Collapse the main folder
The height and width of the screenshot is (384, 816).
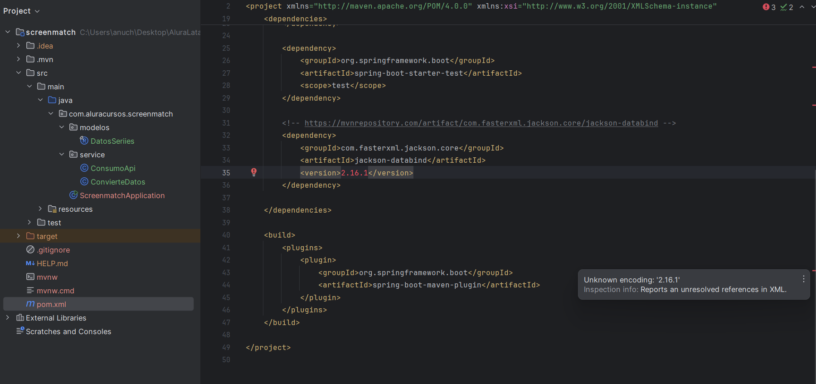[29, 86]
